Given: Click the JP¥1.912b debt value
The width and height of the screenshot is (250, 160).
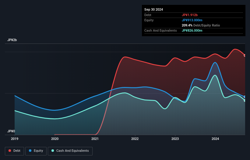Looking at the screenshot, I should 190,15.
